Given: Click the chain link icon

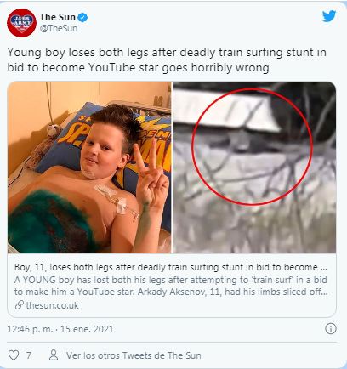Looking at the screenshot, I should pyautogui.click(x=19, y=305).
